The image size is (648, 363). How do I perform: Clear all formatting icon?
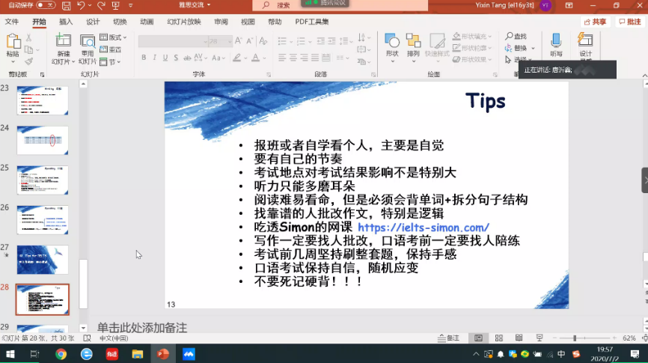[263, 41]
